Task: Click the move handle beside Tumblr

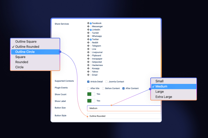Action: (88, 33)
